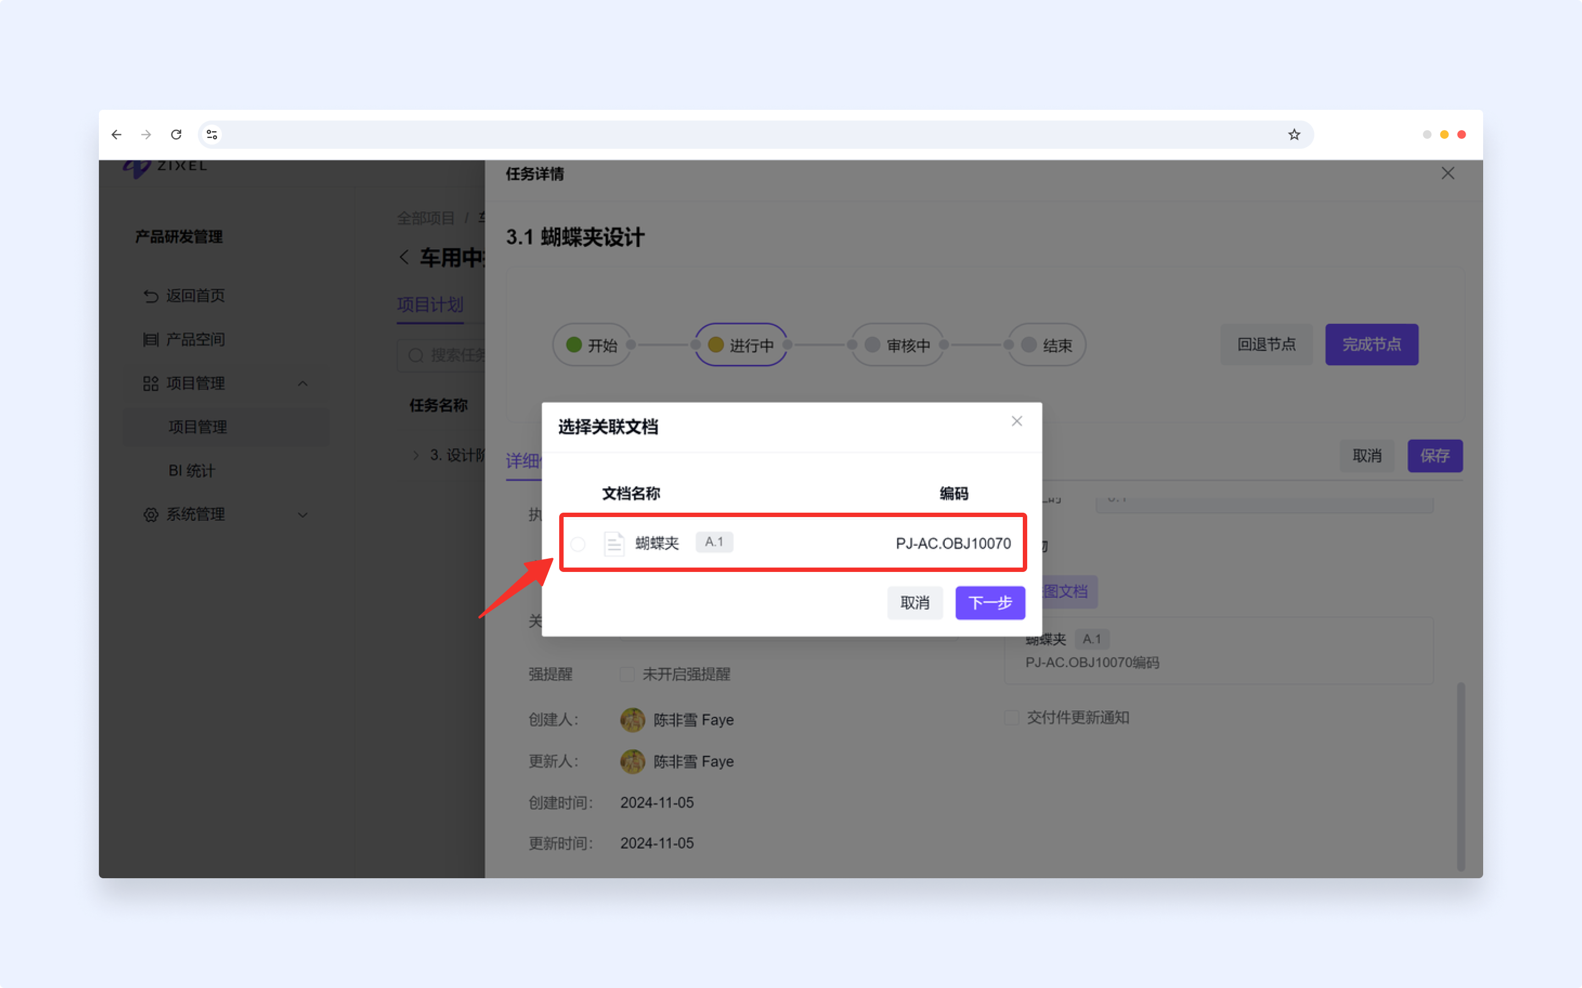Click 创建时间 value 2024-11-05
This screenshot has width=1582, height=988.
[x=656, y=802]
